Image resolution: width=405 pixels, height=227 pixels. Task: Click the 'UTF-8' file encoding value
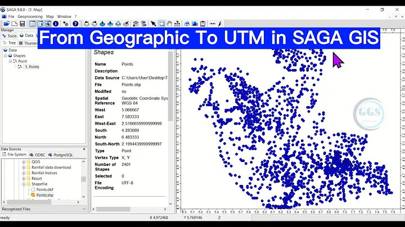(x=127, y=183)
